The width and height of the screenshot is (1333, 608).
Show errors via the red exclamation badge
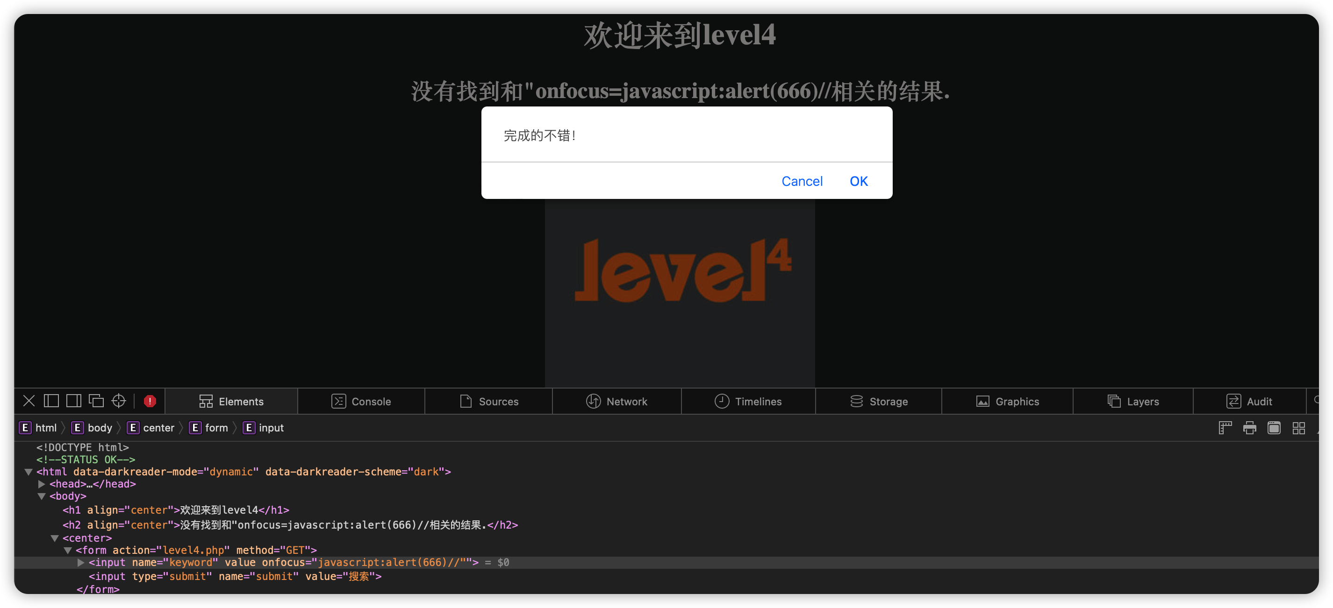[150, 401]
